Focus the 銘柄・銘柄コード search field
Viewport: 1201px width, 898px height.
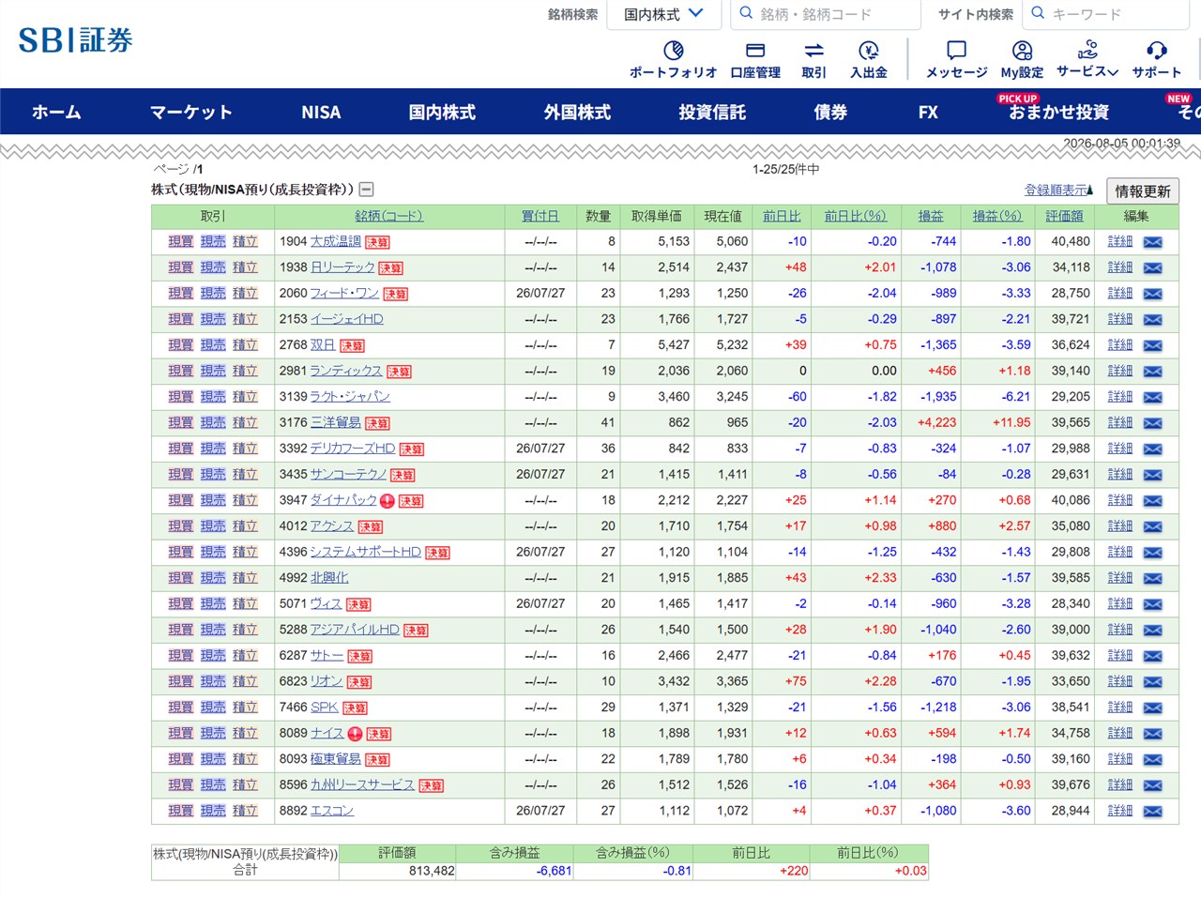tap(826, 14)
